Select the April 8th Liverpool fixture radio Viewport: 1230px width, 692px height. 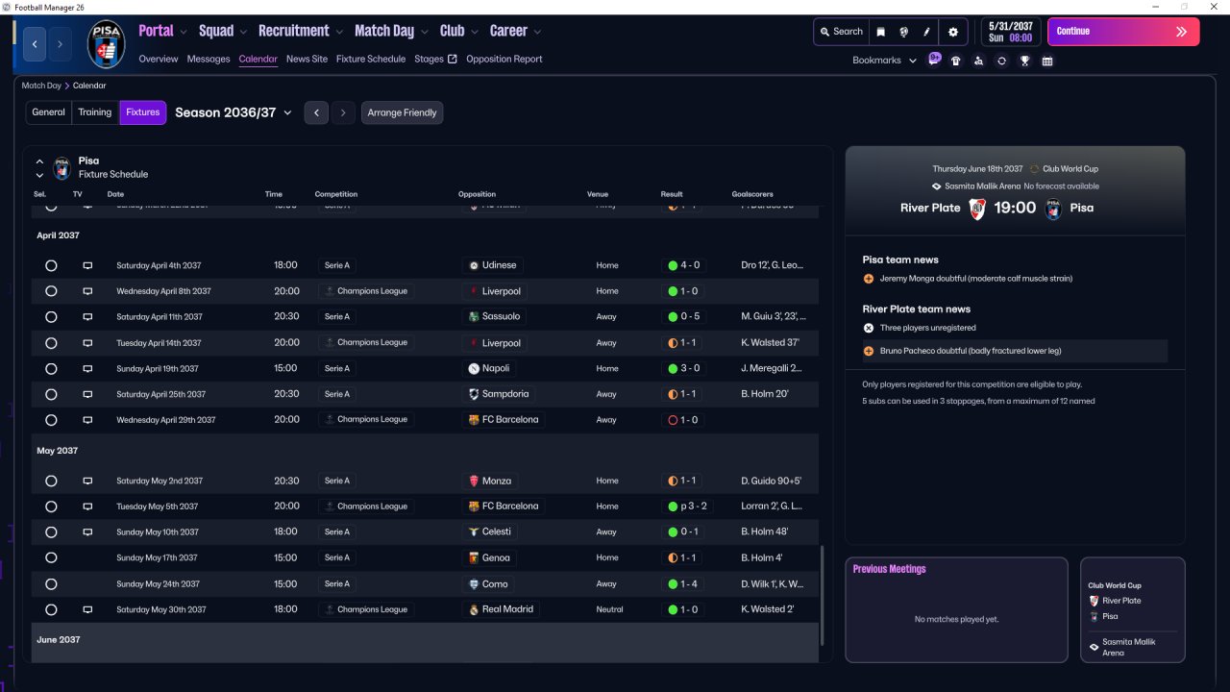click(x=51, y=291)
